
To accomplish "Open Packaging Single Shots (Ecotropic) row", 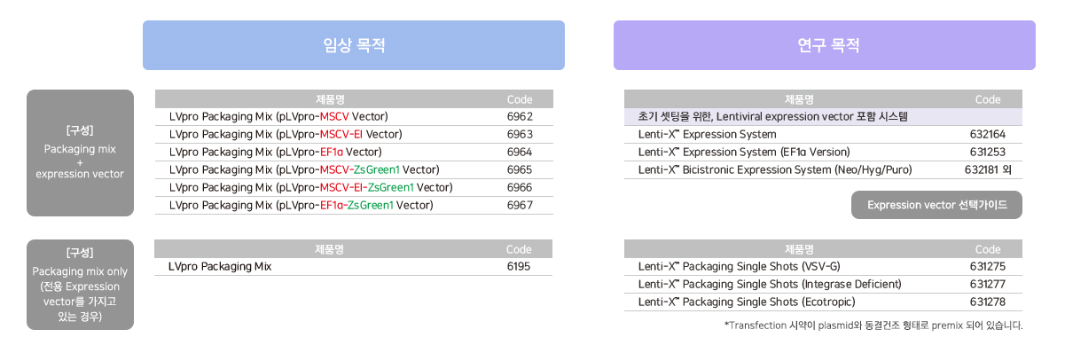I will click(x=823, y=302).
